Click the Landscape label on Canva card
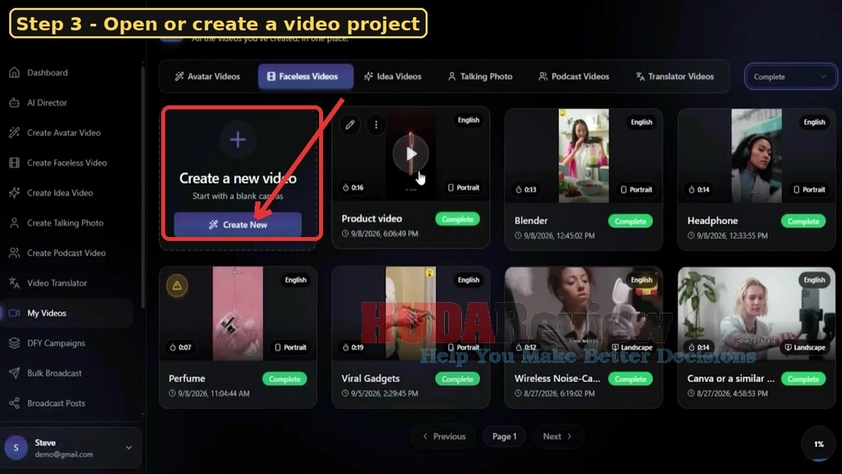Screen dimensions: 842x474 pyautogui.click(x=805, y=347)
